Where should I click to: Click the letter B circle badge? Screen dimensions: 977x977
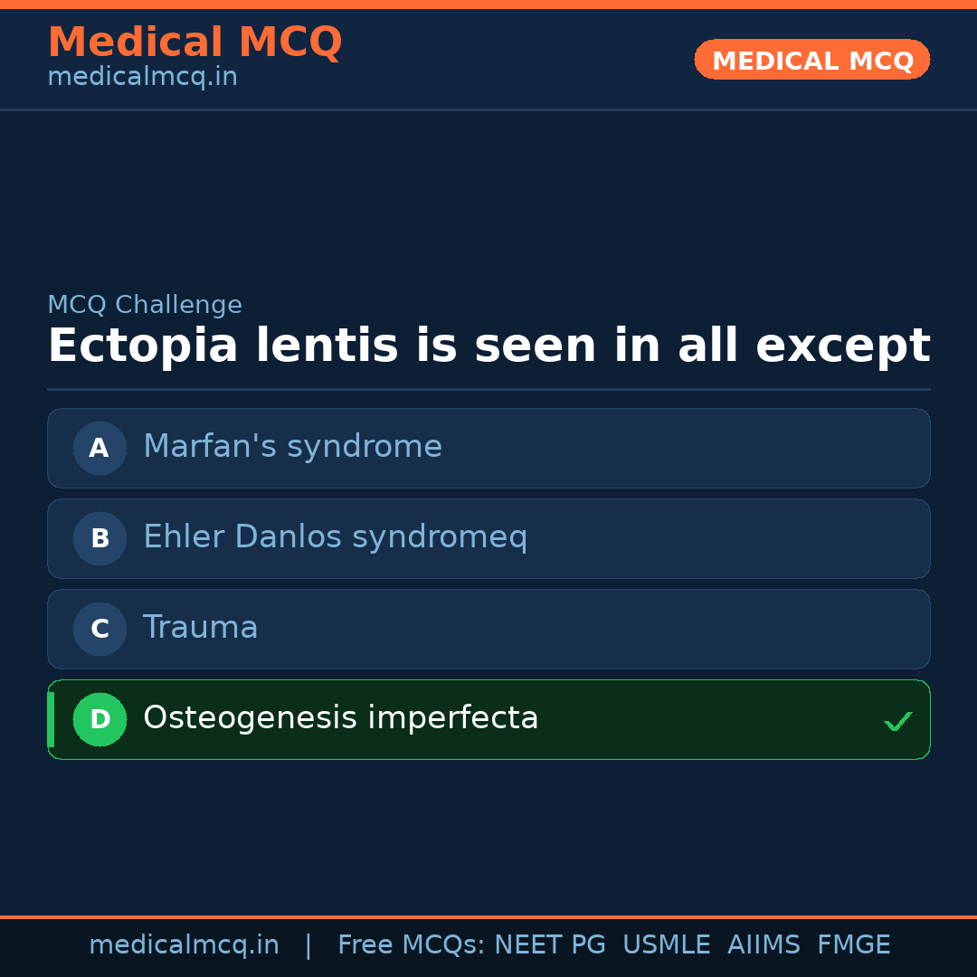coord(100,538)
